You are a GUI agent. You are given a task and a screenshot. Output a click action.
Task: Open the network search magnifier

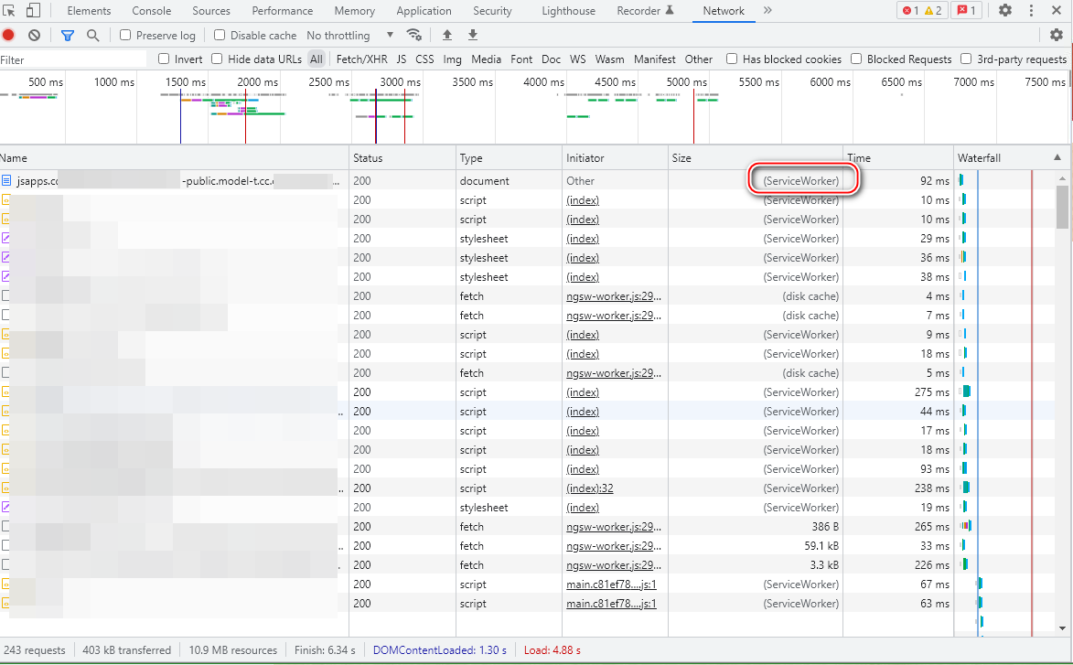click(92, 35)
